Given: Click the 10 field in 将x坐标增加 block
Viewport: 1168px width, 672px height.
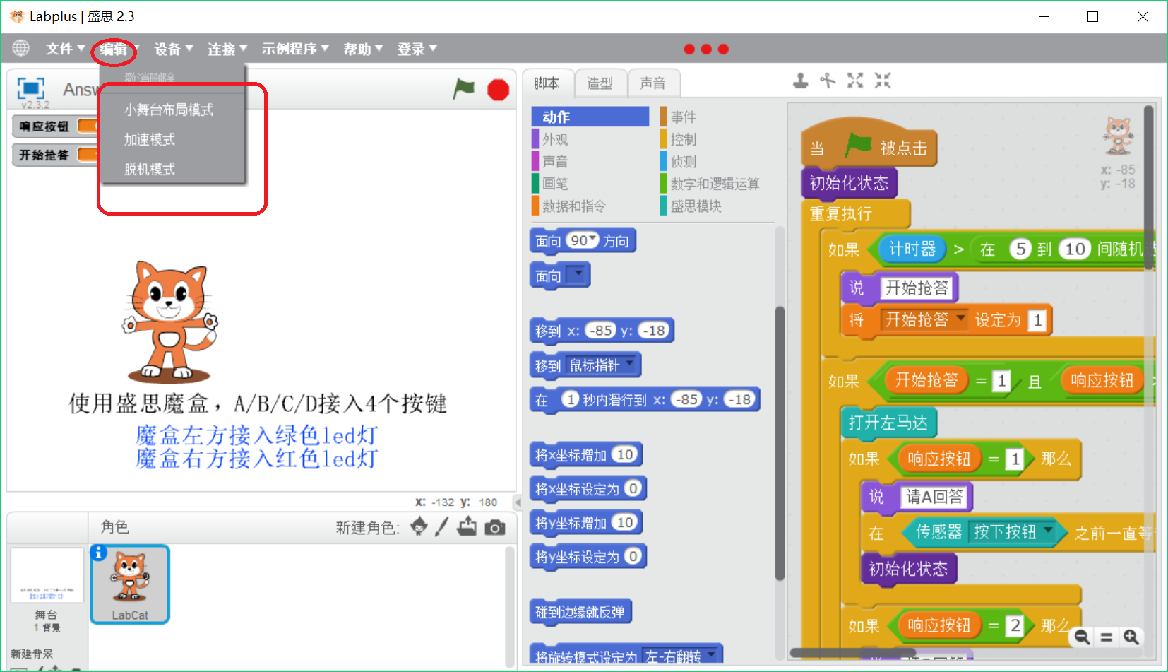Looking at the screenshot, I should point(626,454).
